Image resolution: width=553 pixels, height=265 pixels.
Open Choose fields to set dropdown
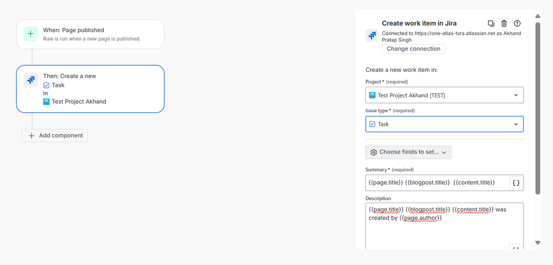408,152
